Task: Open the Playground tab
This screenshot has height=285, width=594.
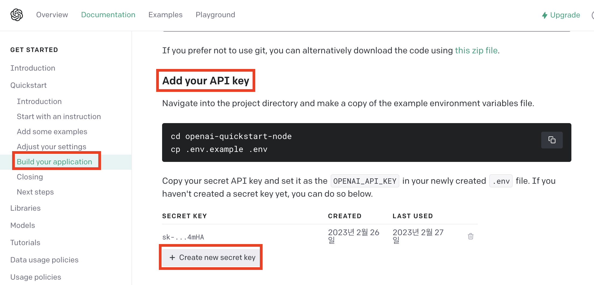Action: (x=215, y=15)
